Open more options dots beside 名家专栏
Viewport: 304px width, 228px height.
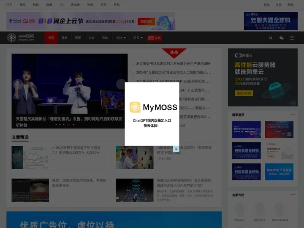click(x=293, y=195)
